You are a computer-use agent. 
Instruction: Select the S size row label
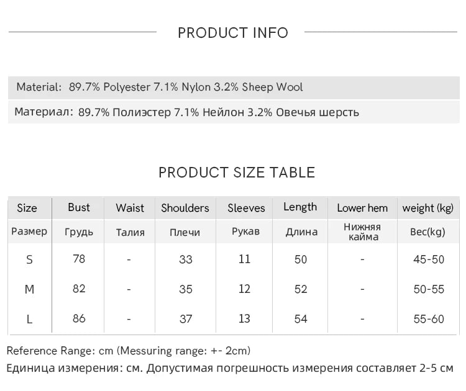click(x=29, y=260)
